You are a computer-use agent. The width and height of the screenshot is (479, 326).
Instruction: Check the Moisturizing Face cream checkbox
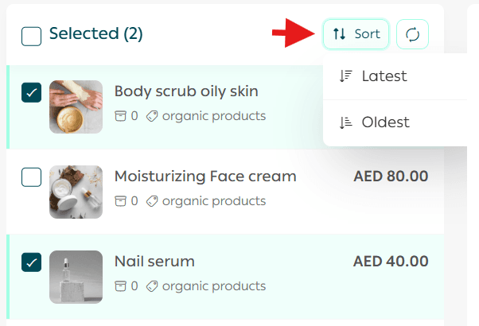pos(31,177)
